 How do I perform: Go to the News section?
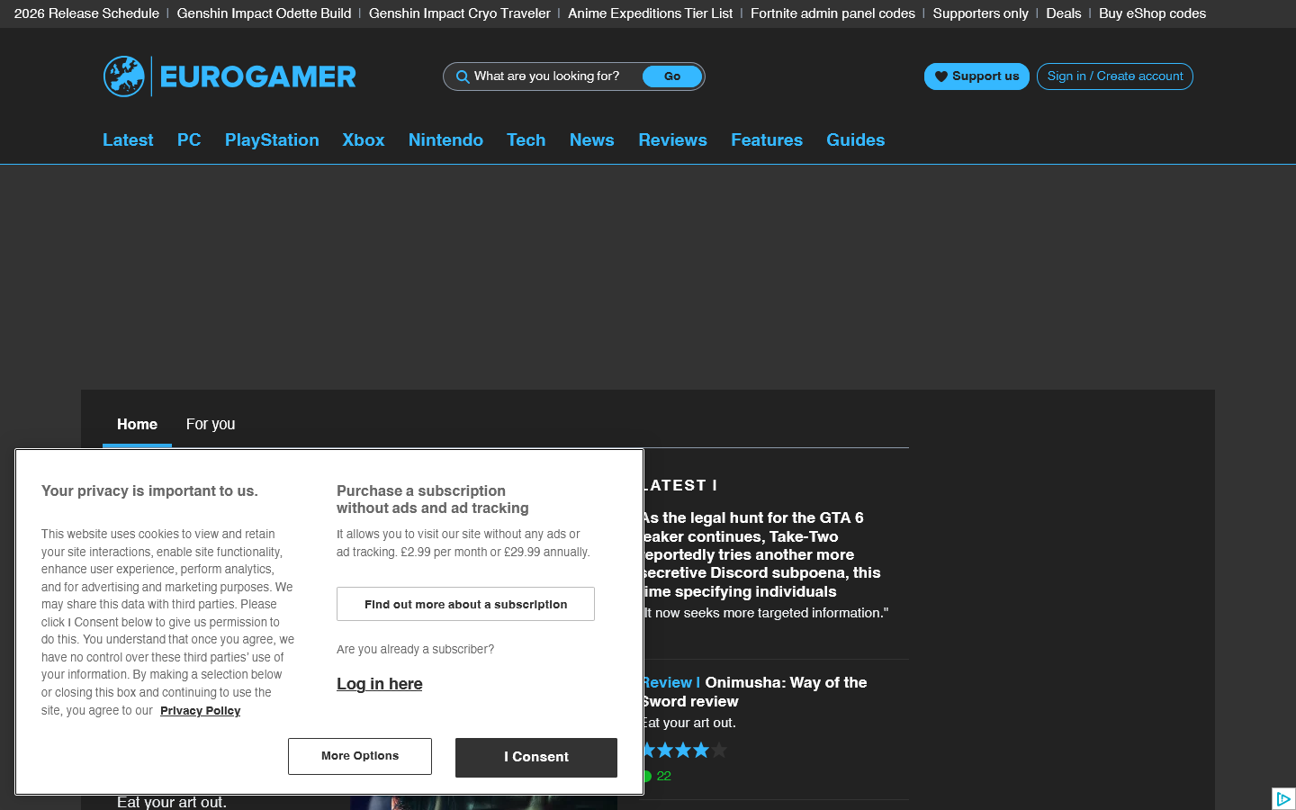(592, 139)
